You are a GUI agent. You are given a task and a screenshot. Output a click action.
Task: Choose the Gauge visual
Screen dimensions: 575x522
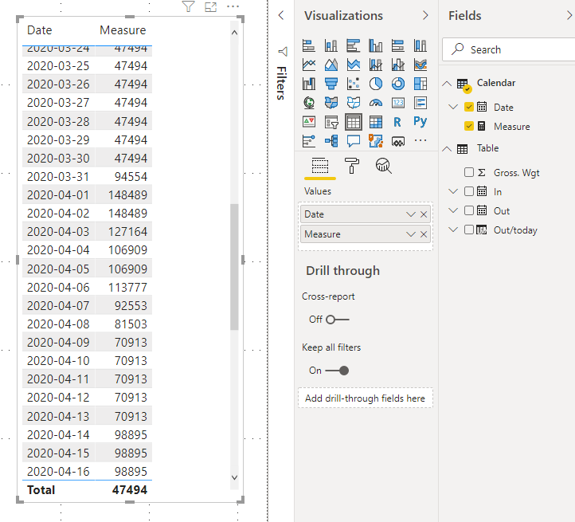pos(376,103)
